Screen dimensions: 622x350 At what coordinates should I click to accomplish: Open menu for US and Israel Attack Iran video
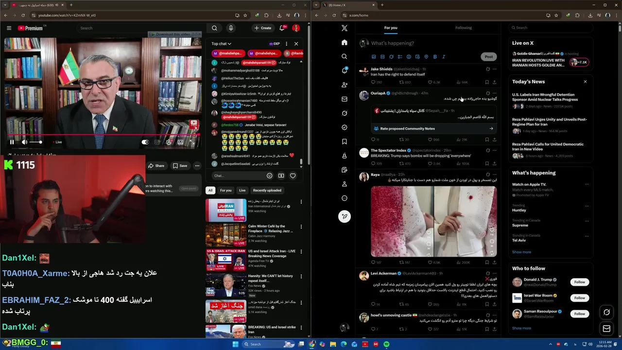point(301,252)
